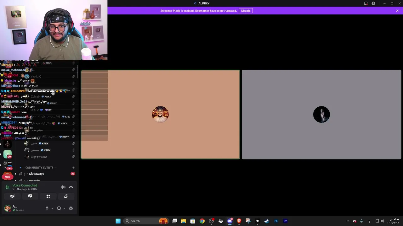Open noise suppression waveform settings
This screenshot has width=403, height=226.
point(63,187)
